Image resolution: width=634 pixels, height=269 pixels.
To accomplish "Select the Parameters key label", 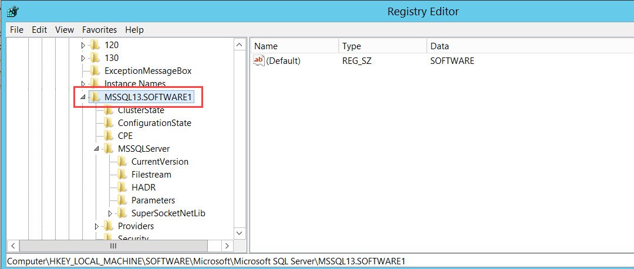I will pos(153,200).
